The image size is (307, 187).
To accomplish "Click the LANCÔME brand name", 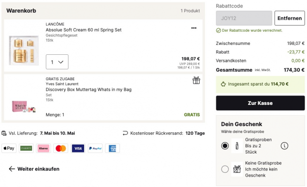I will pyautogui.click(x=55, y=24).
